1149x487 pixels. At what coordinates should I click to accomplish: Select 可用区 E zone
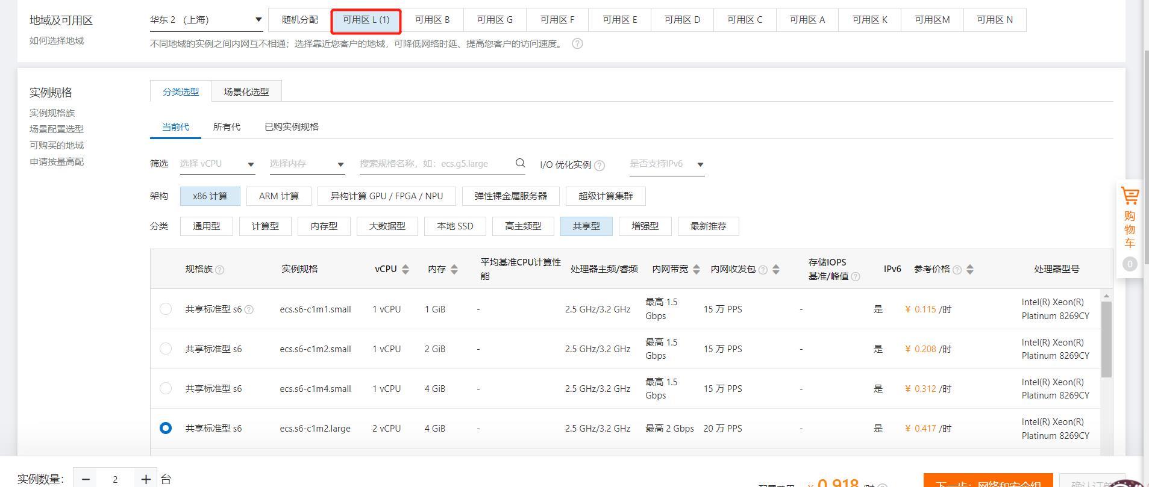click(620, 20)
